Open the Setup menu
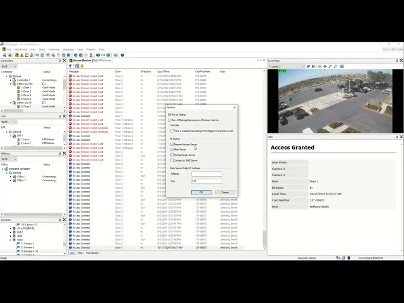404x303 pixels. pos(42,49)
